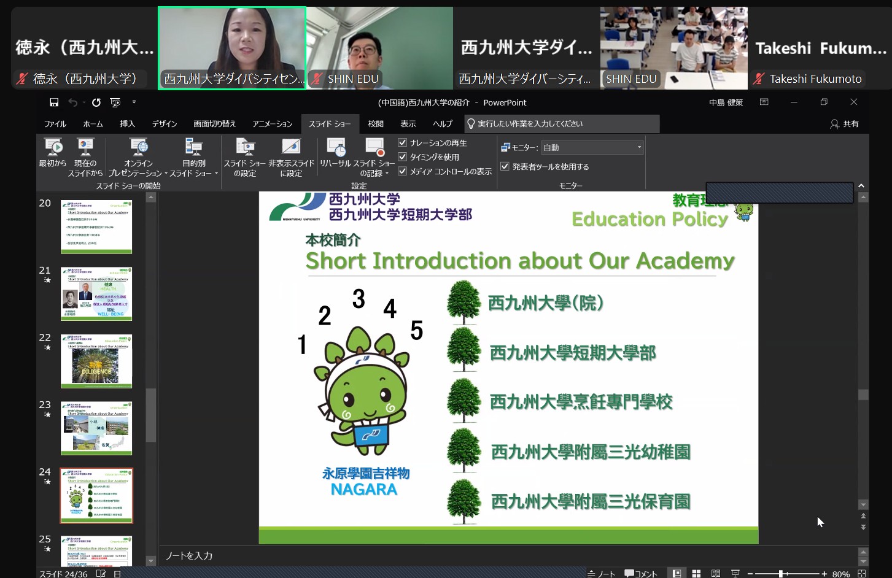This screenshot has height=578, width=892.
Task: Click animation star icon under slide 24
Action: (47, 482)
